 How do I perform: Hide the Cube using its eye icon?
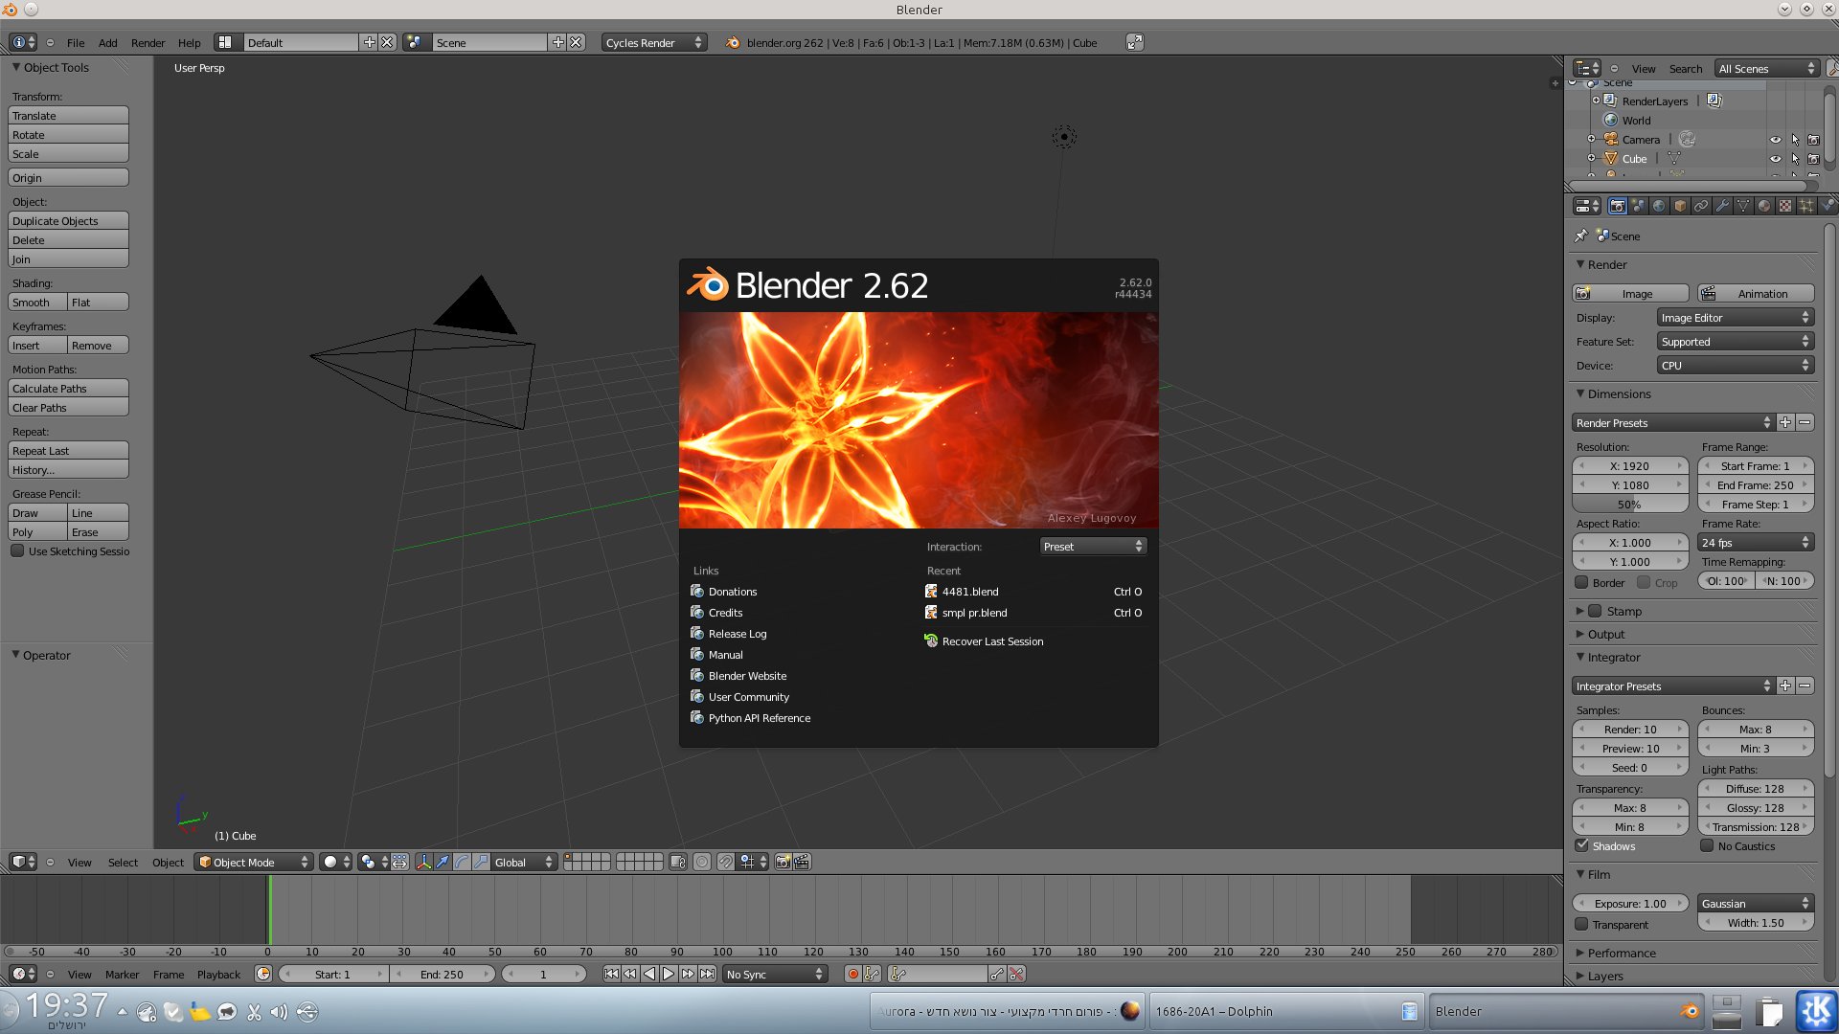pyautogui.click(x=1775, y=159)
